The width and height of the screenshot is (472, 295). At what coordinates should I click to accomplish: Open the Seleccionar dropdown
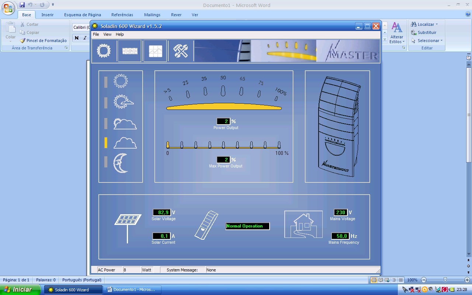point(427,41)
